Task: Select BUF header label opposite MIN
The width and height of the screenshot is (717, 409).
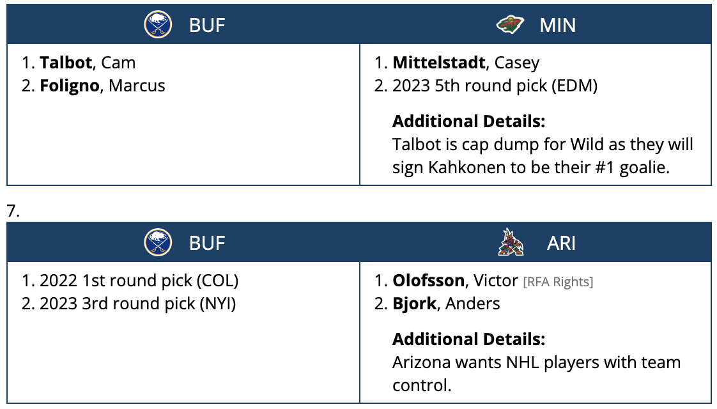Action: 207,25
